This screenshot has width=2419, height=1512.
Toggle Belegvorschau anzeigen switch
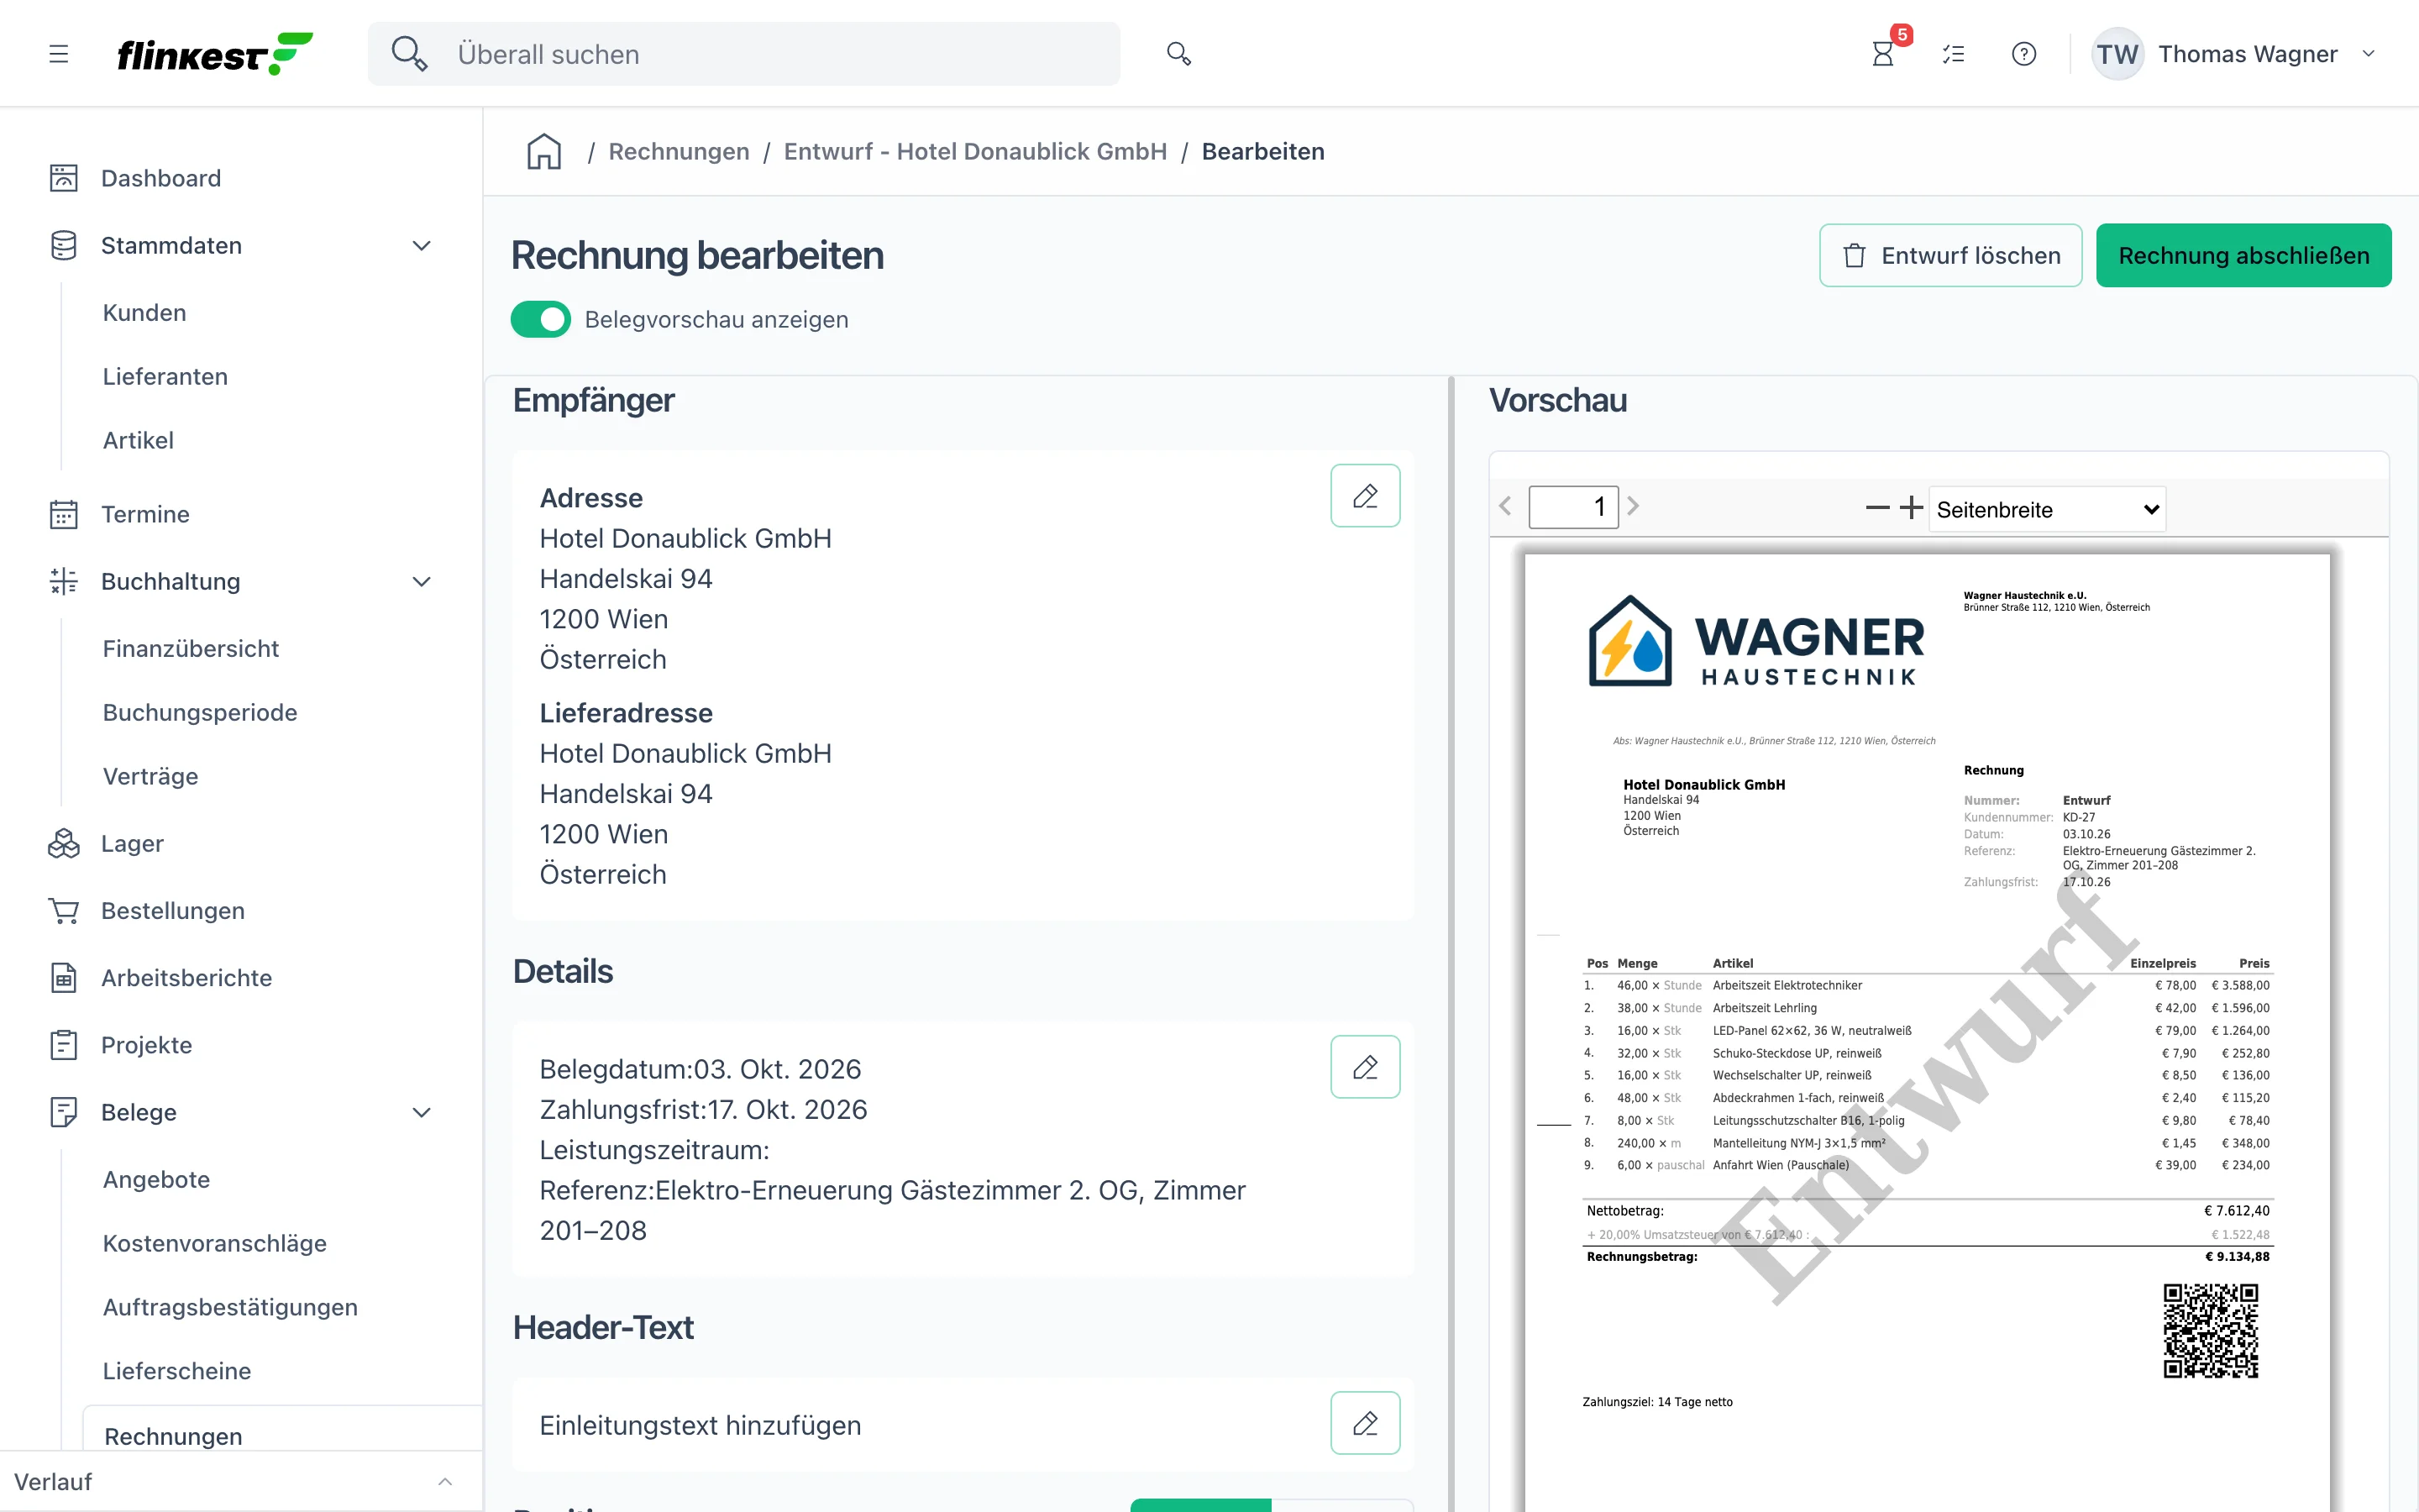[541, 319]
